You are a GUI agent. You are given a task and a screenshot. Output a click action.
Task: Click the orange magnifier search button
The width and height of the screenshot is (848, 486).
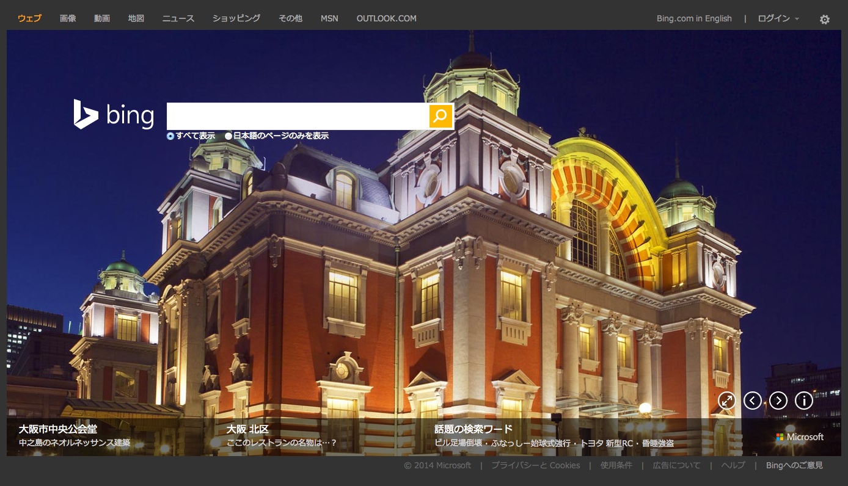440,116
